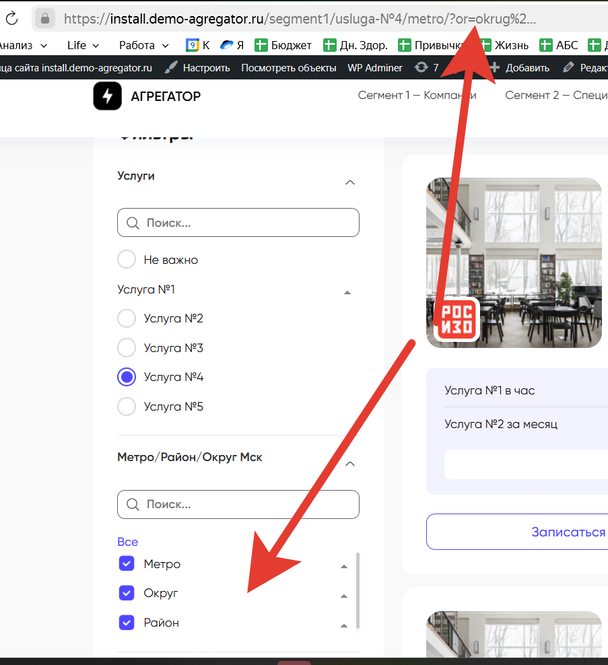Click the padlock site security icon
The image size is (608, 665).
pos(45,18)
